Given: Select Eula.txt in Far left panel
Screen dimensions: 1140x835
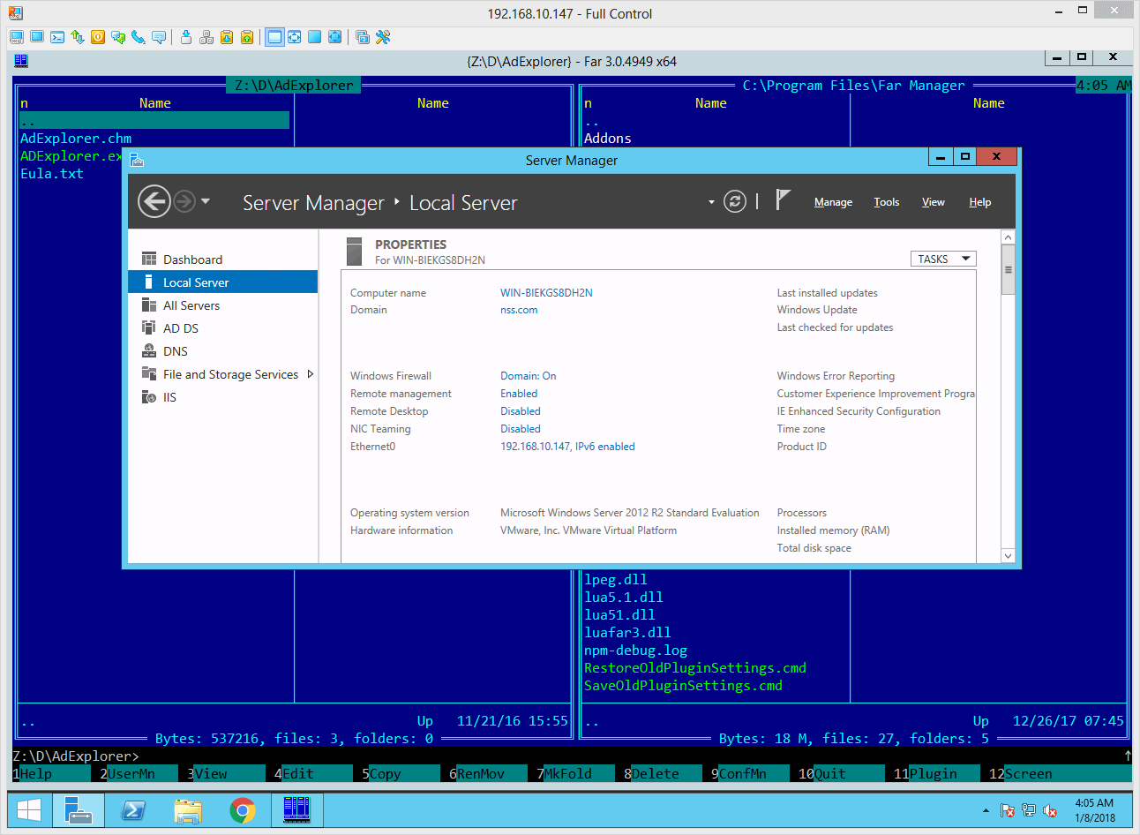Looking at the screenshot, I should [52, 174].
